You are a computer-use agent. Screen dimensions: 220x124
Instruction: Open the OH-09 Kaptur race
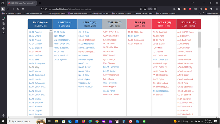tap(110, 71)
